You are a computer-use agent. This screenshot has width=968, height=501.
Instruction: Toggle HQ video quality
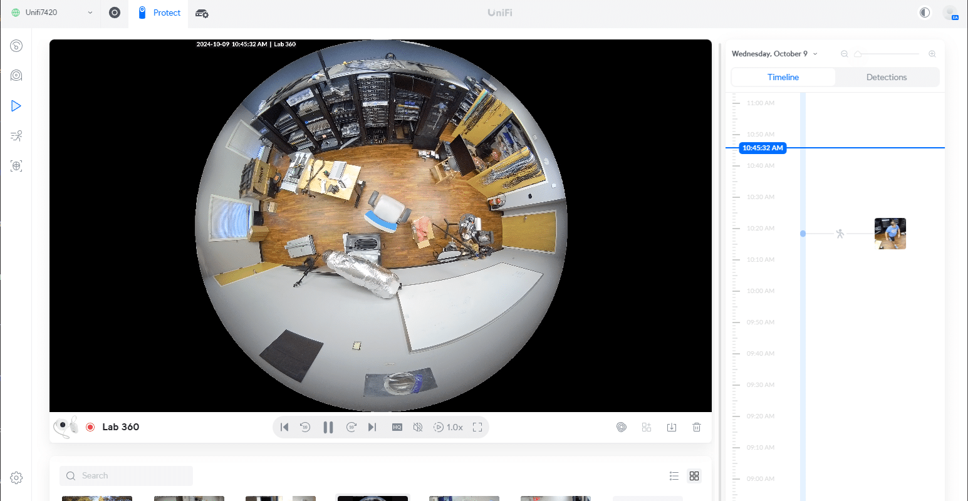[x=397, y=427]
